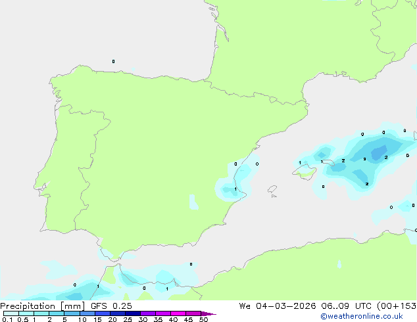
Task: Click Ibiza island outline on the map
Action: click(x=272, y=189)
